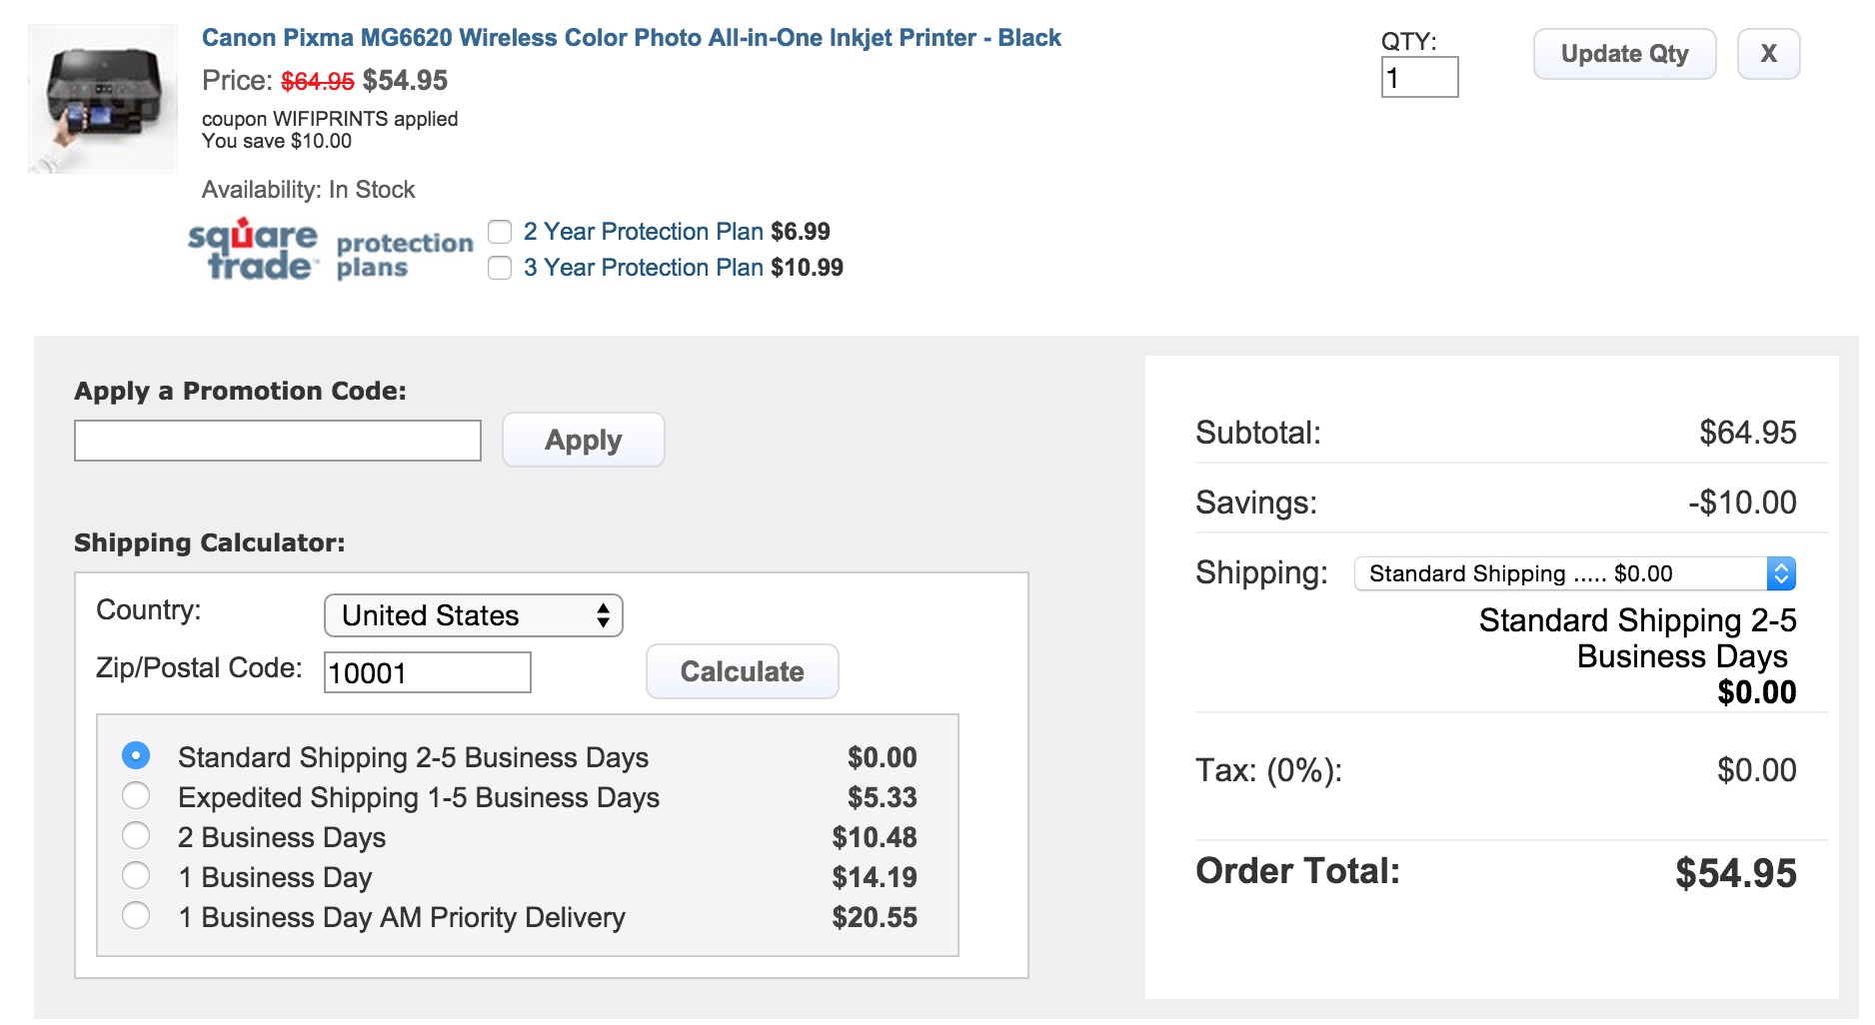The height and width of the screenshot is (1025, 1875).
Task: Apply the promotion code
Action: pos(584,440)
